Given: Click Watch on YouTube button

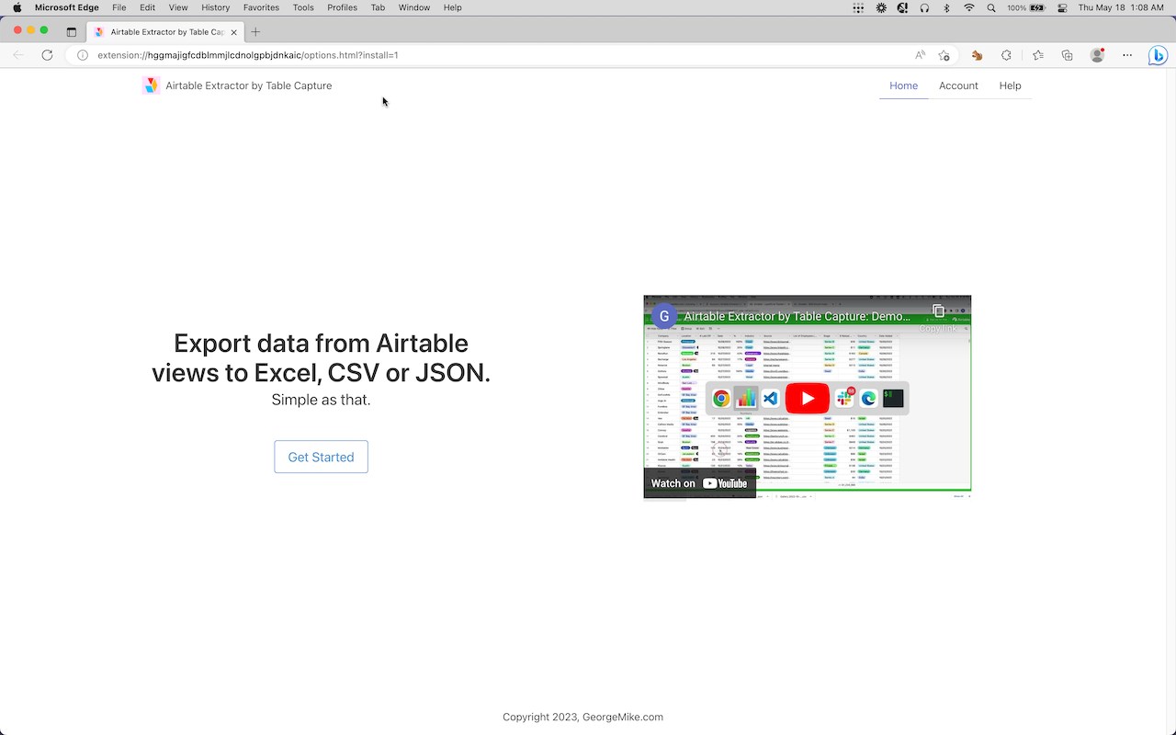Looking at the screenshot, I should [x=699, y=483].
